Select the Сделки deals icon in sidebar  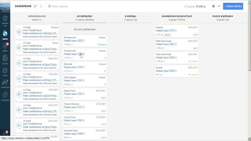pyautogui.click(x=5, y=33)
